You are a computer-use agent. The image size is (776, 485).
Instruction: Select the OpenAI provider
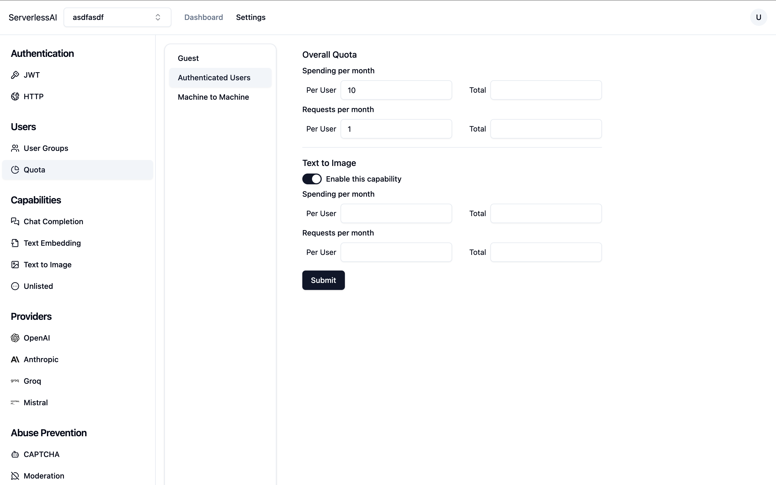pos(37,338)
